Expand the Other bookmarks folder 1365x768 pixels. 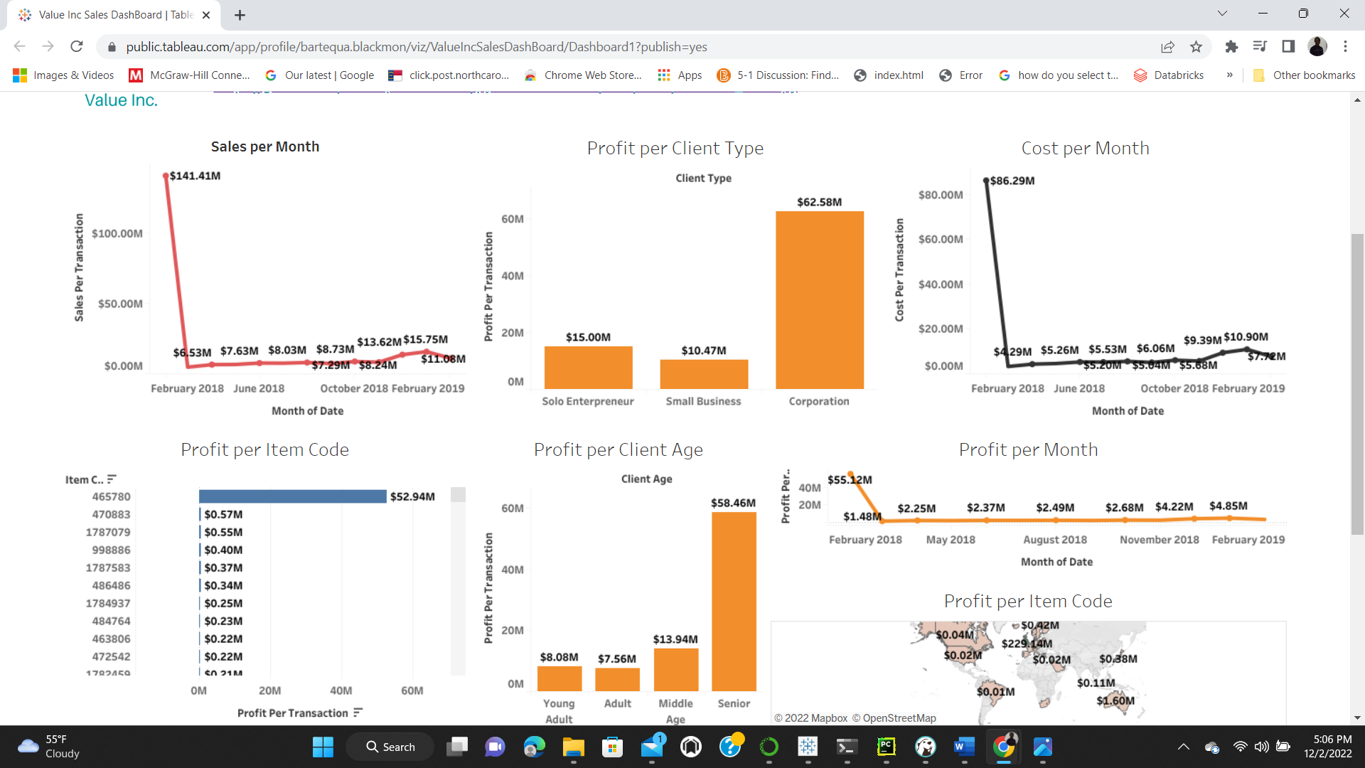click(1305, 75)
